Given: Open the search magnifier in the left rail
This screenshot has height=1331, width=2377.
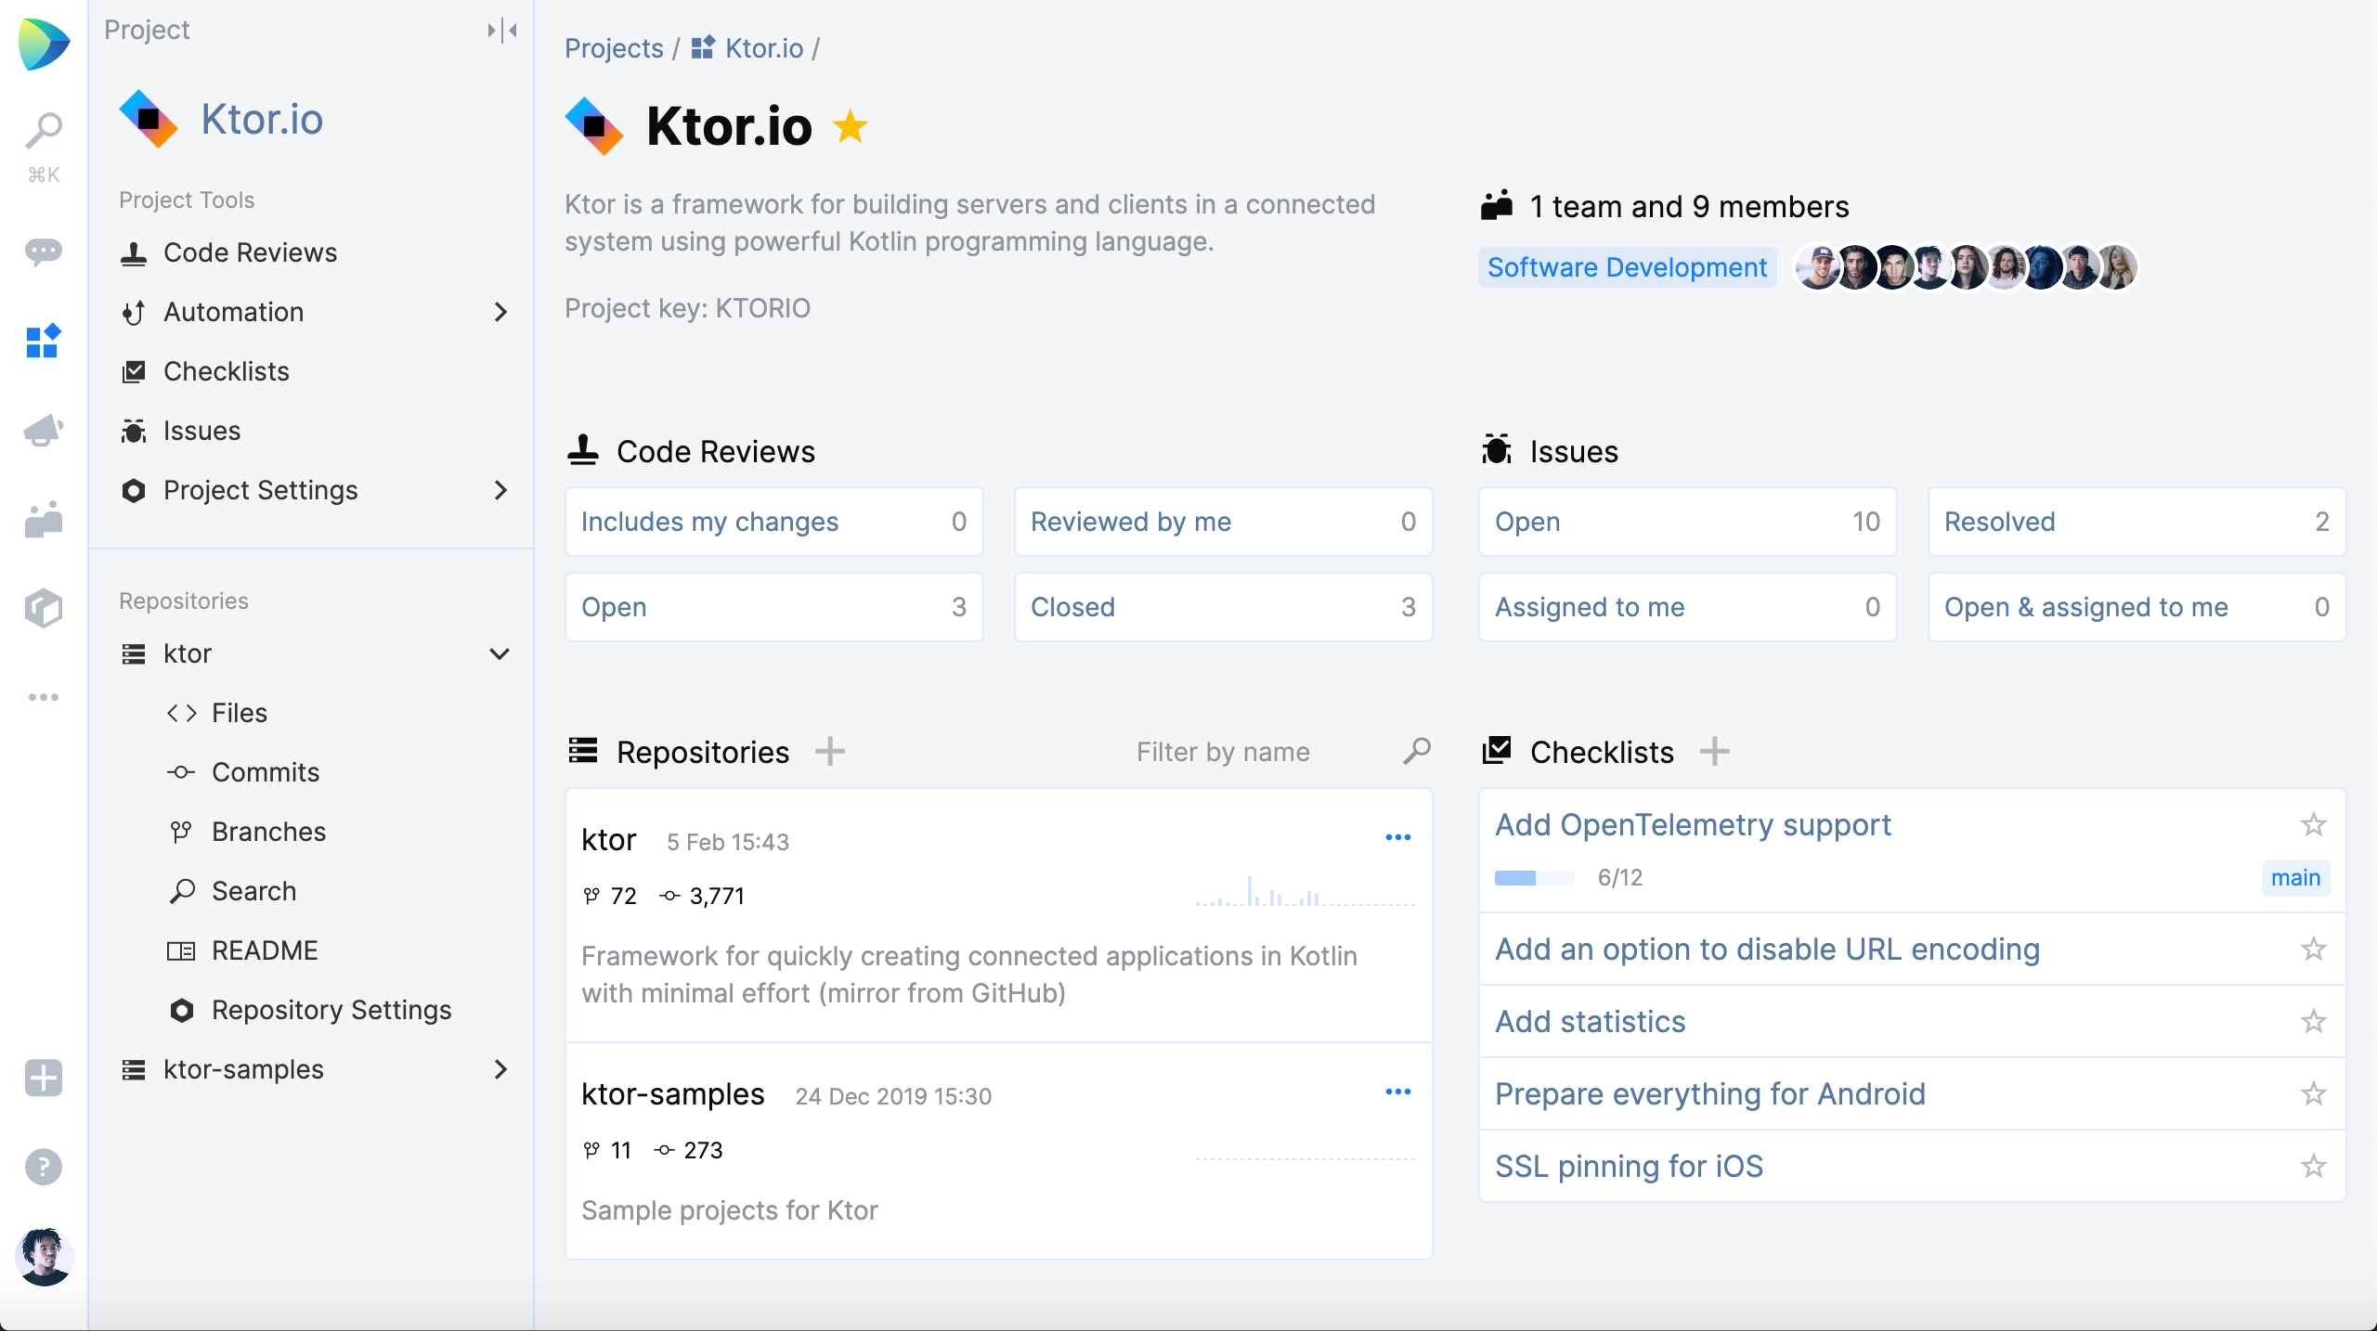Looking at the screenshot, I should point(44,131).
